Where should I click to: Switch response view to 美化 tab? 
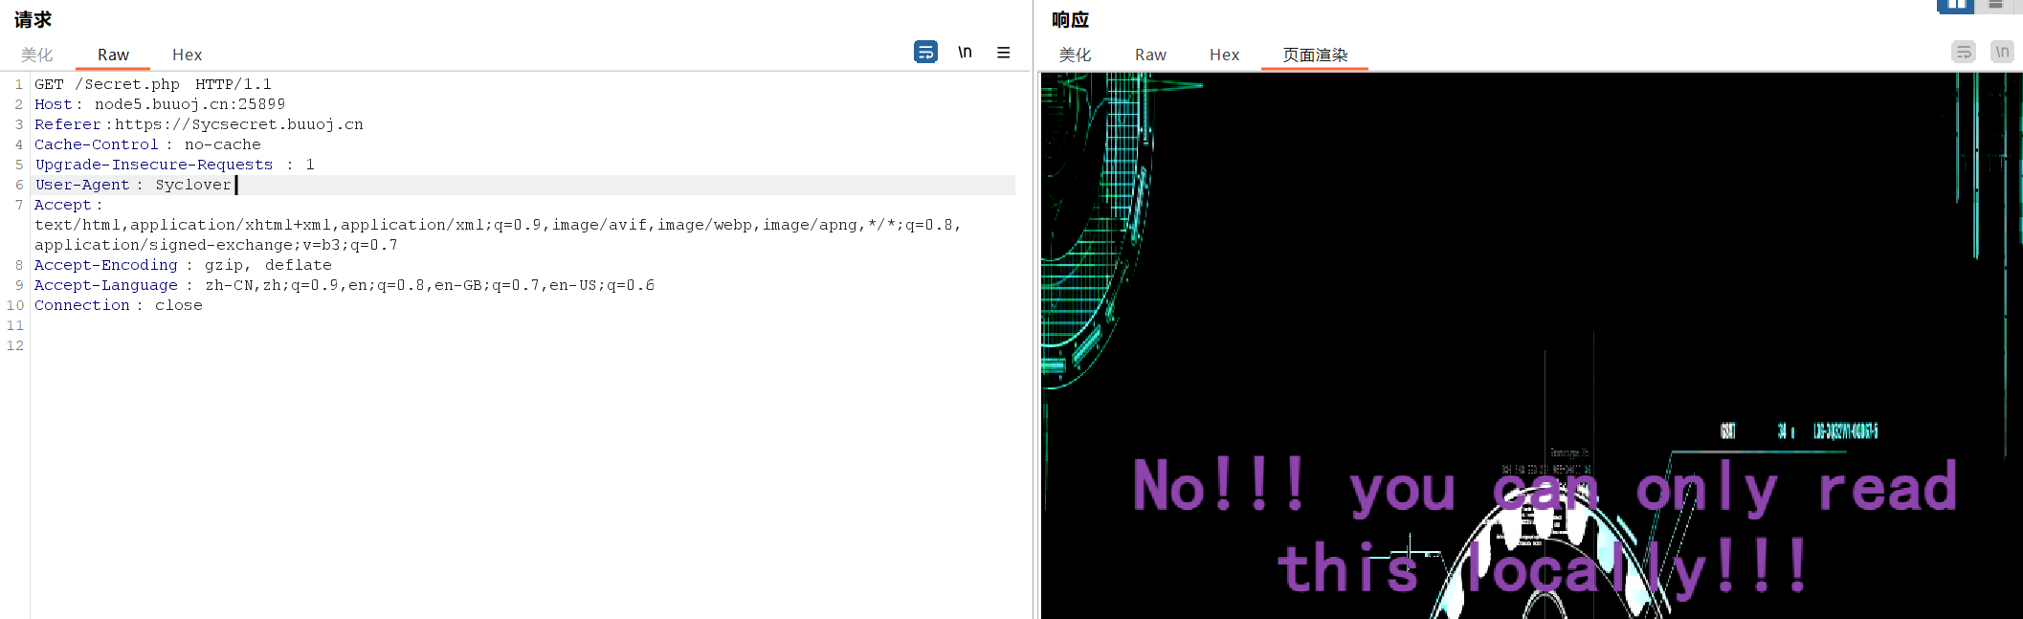pos(1075,55)
